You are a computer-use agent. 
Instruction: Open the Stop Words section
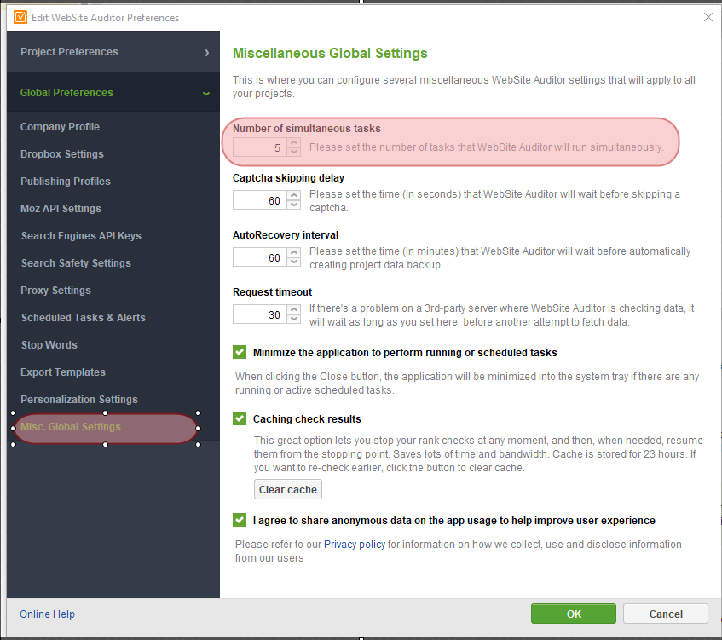point(49,345)
